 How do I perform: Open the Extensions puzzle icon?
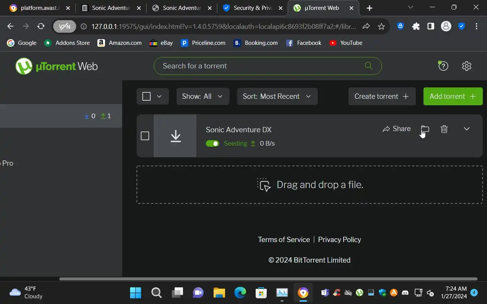tap(416, 26)
